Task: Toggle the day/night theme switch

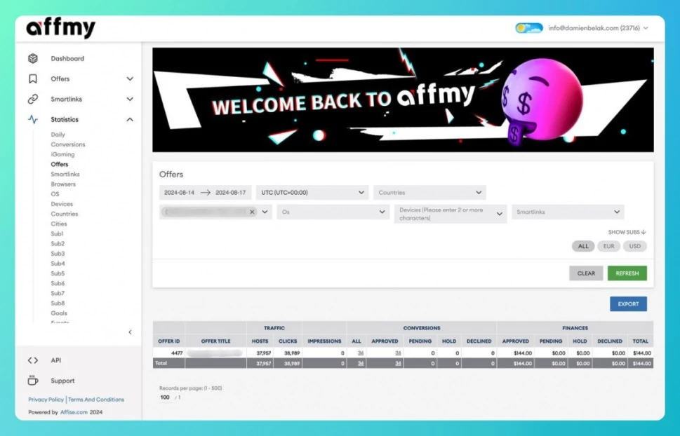Action: [528, 28]
